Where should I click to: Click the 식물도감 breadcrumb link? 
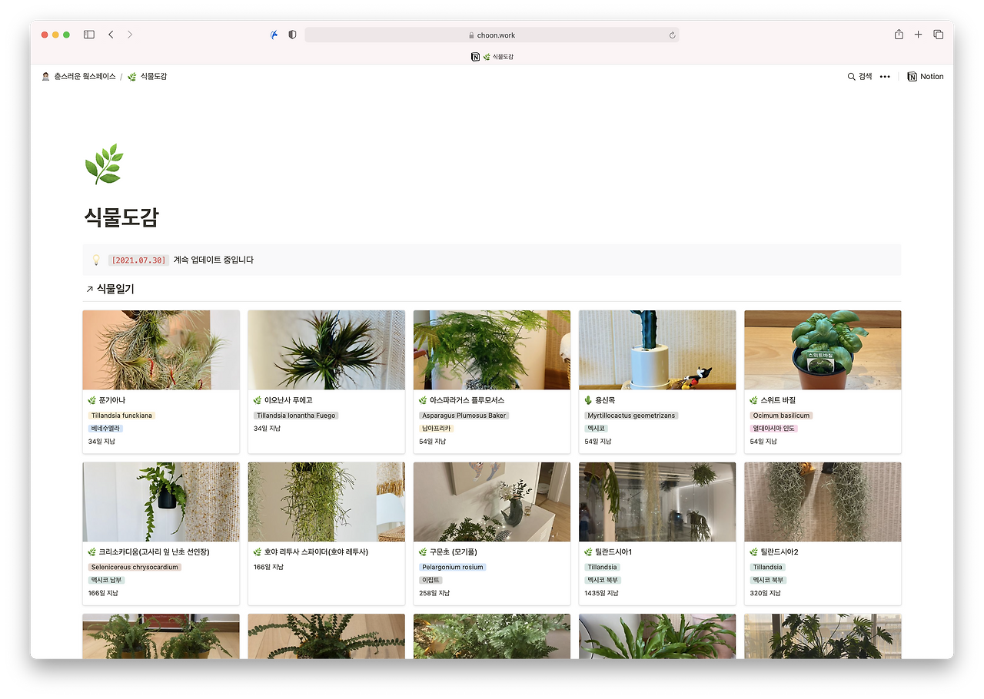point(147,77)
